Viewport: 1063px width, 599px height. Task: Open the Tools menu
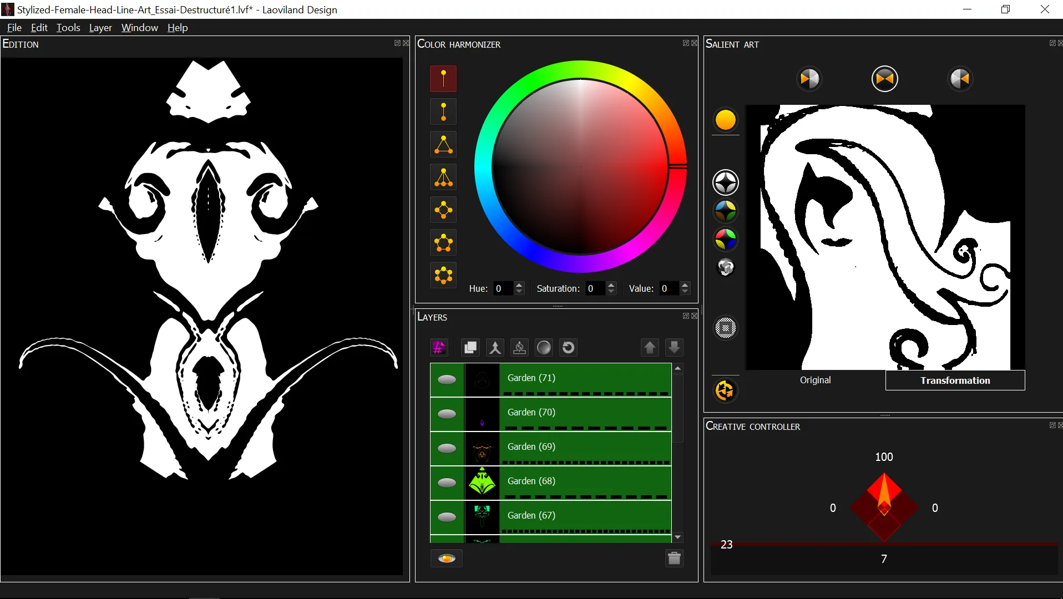[x=68, y=28]
